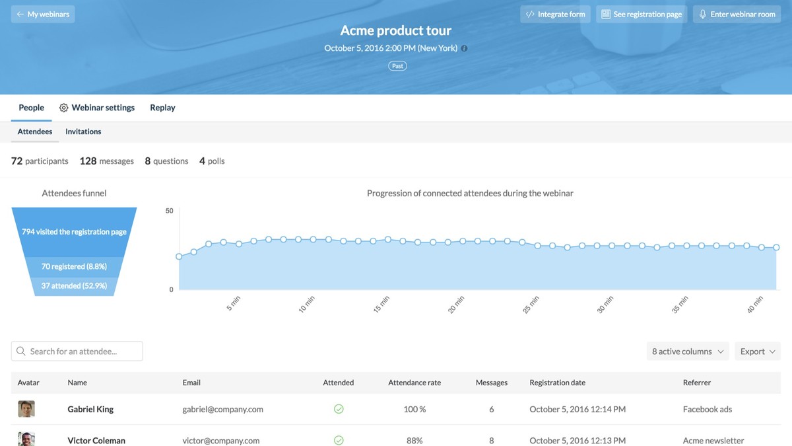Open the Export dropdown menu

pyautogui.click(x=757, y=352)
